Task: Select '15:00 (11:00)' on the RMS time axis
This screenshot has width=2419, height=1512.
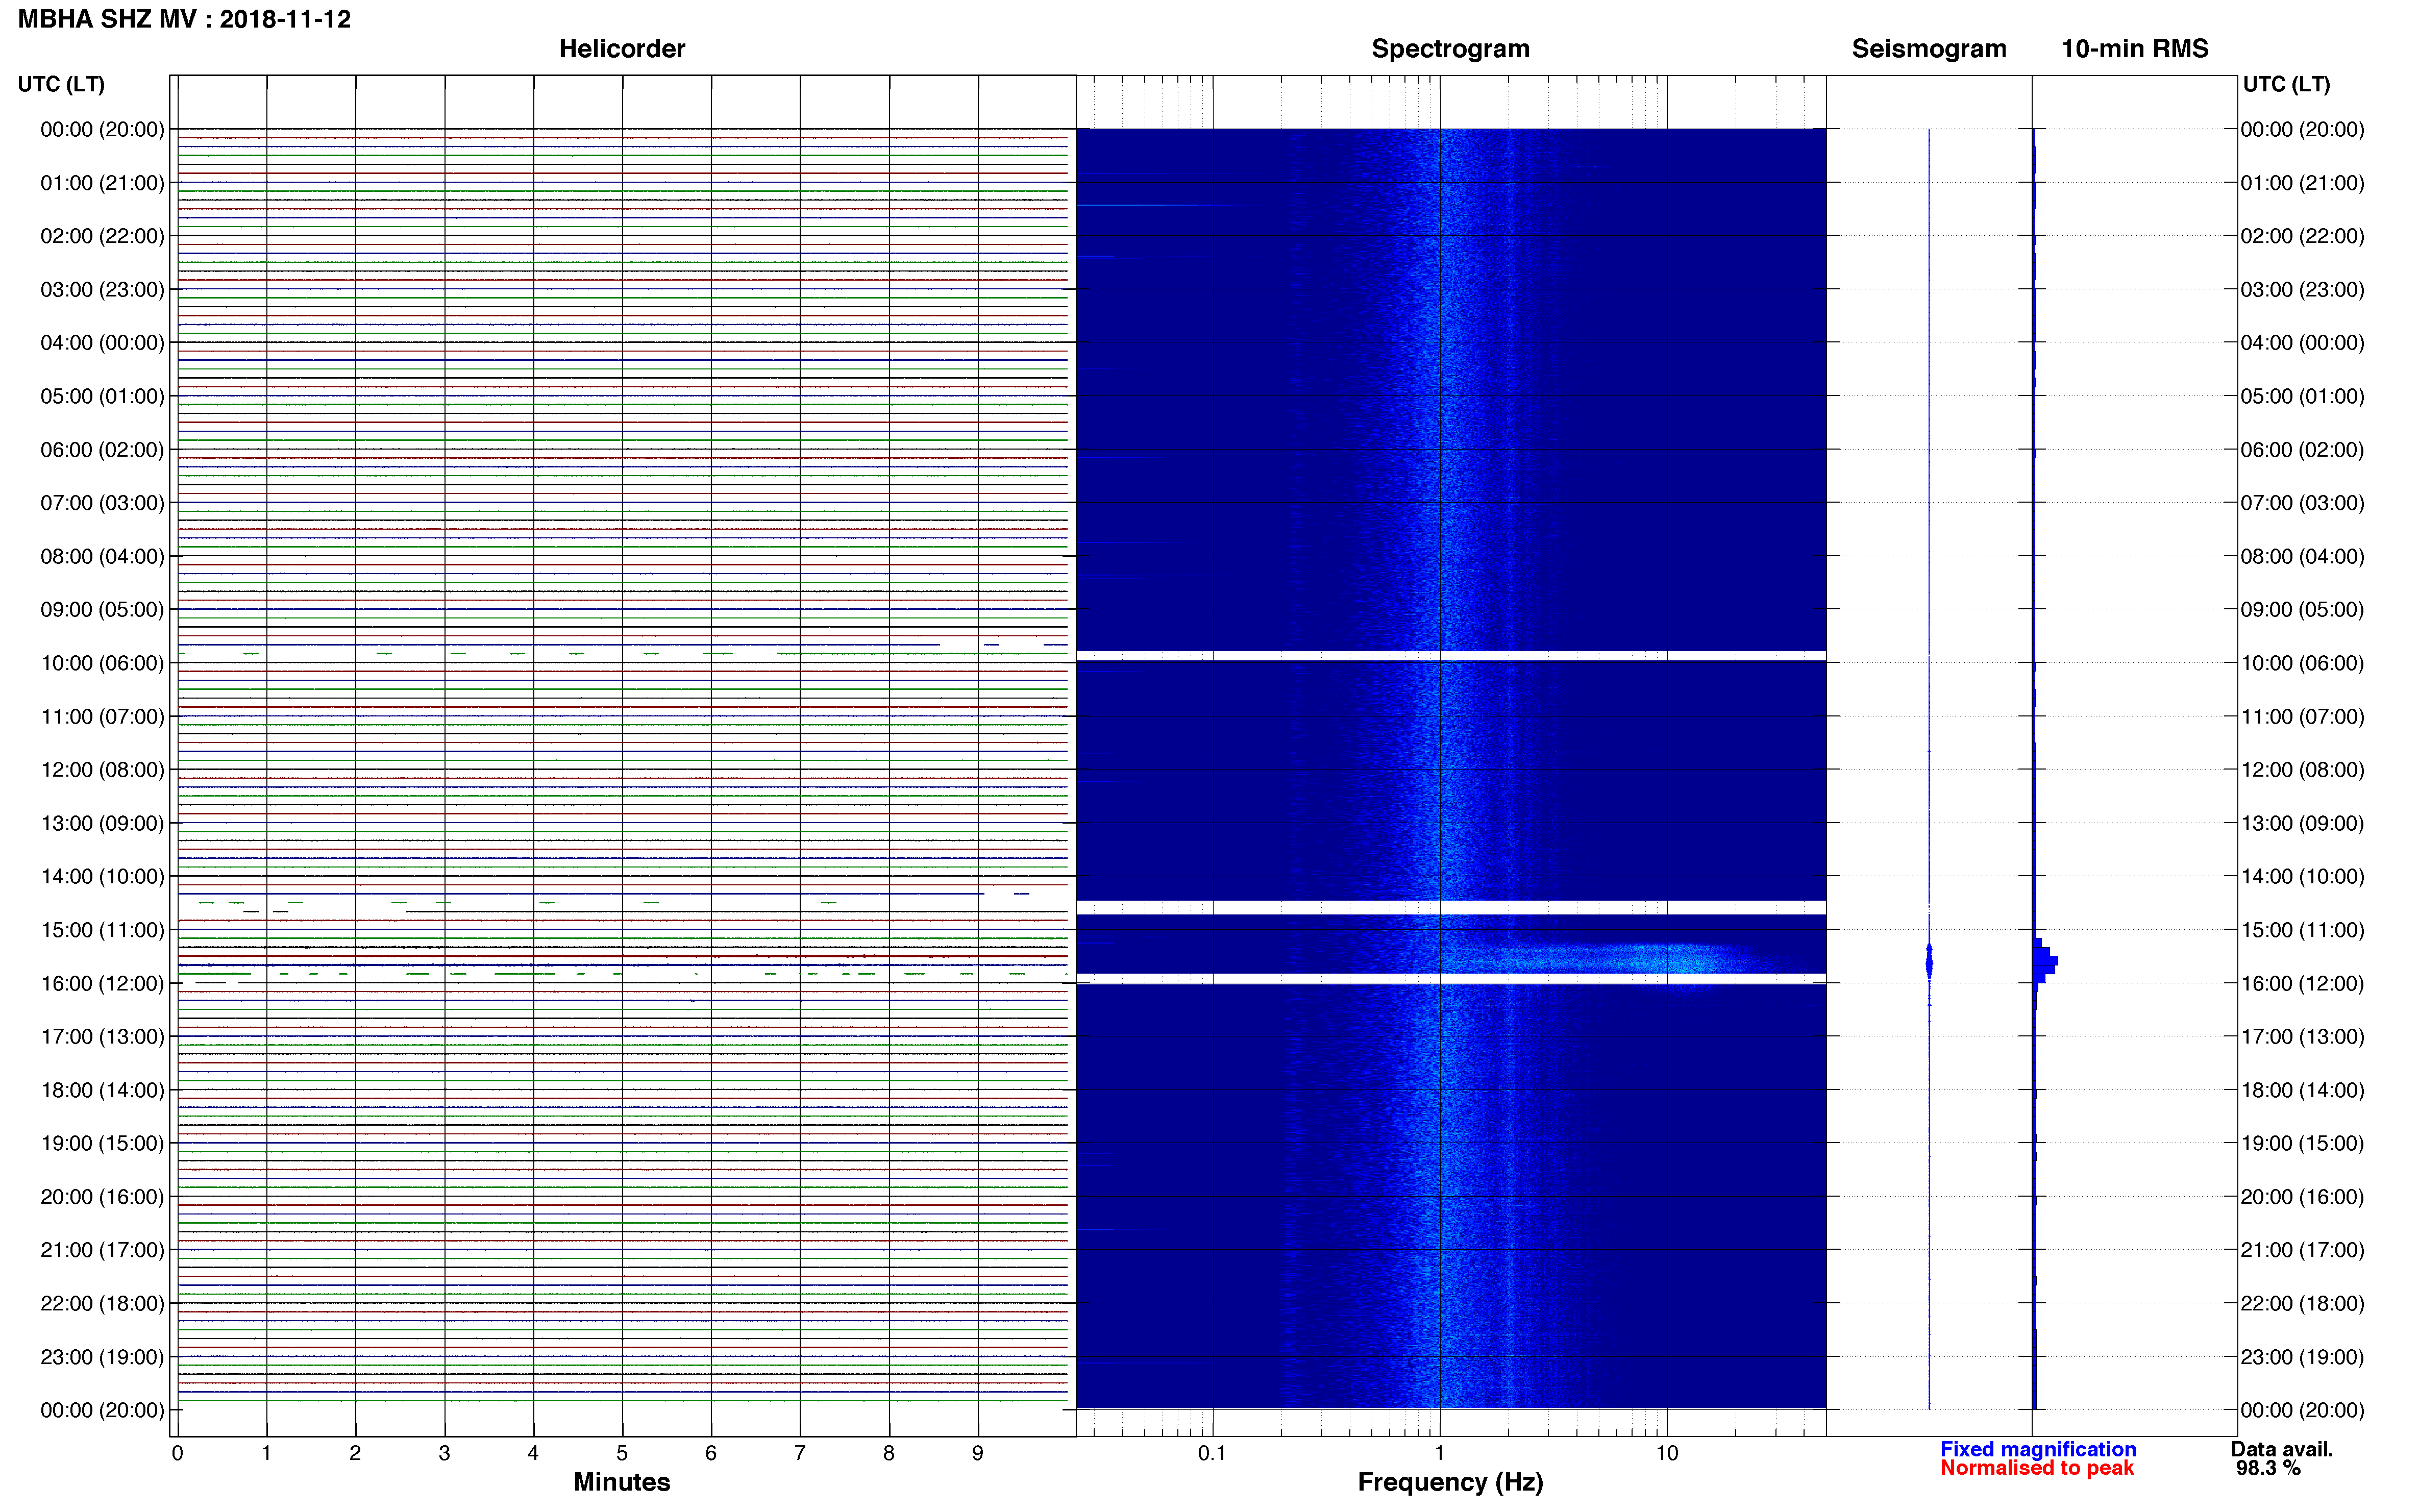Action: pos(2302,930)
